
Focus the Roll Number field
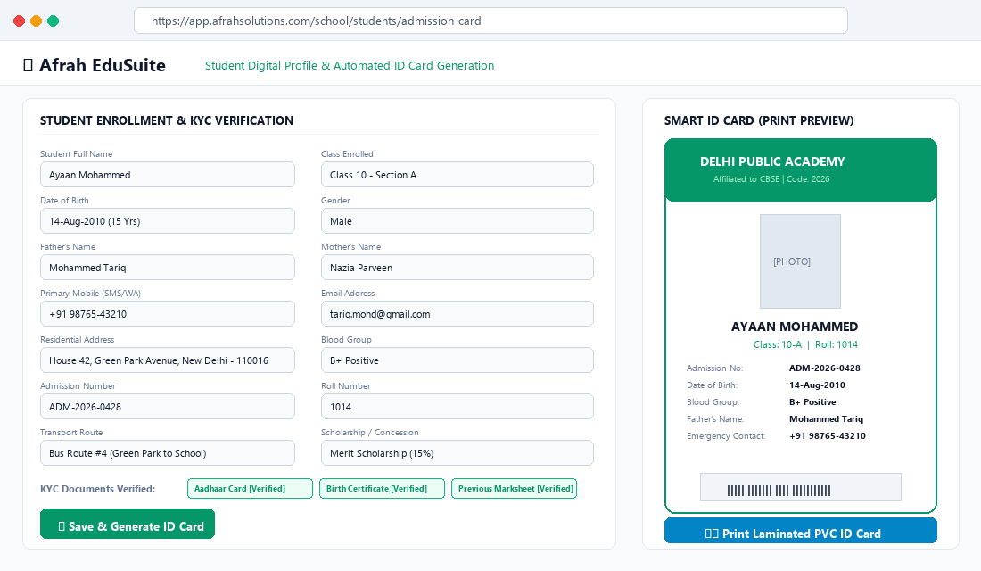457,406
